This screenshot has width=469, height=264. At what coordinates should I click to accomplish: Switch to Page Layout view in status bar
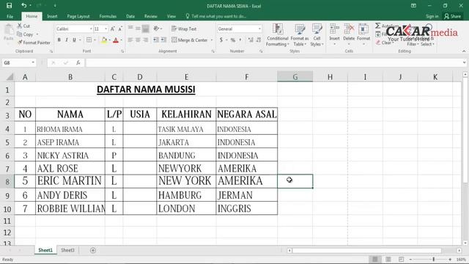pyautogui.click(x=388, y=259)
